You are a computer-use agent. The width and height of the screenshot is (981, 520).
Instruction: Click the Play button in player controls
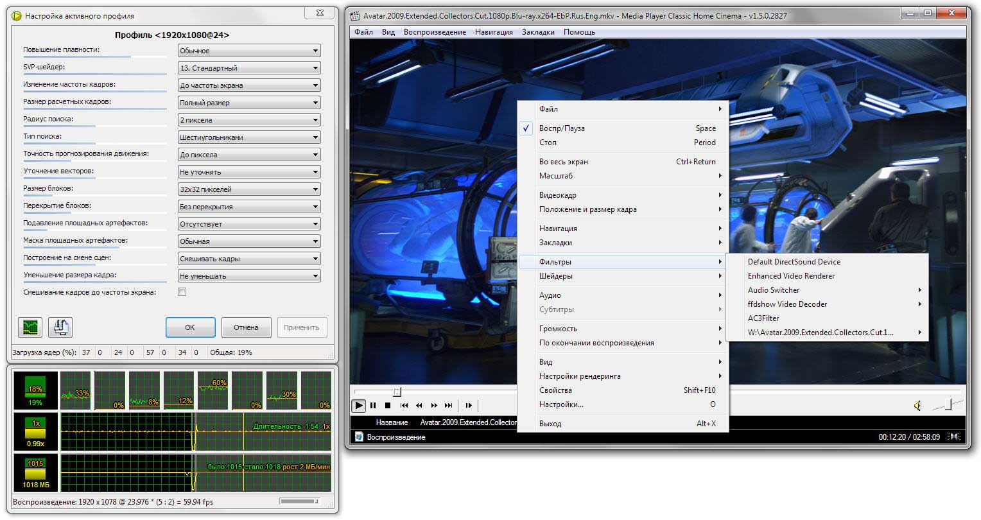click(x=359, y=405)
